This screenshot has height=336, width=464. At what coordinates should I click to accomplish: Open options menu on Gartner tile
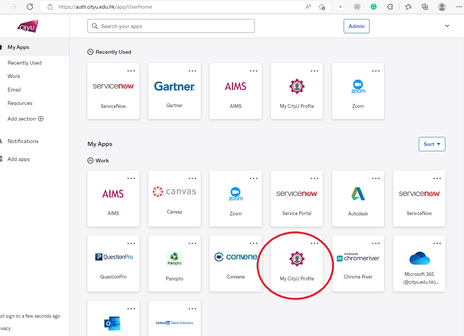coord(192,71)
